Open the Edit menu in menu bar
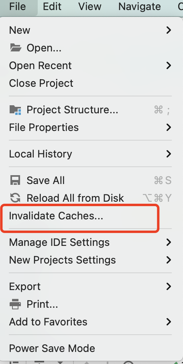The height and width of the screenshot is (364, 183). tap(52, 6)
